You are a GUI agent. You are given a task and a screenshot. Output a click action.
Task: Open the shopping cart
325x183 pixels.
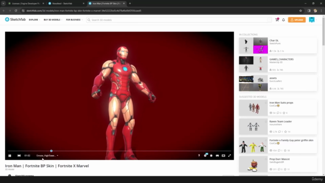(x=277, y=20)
